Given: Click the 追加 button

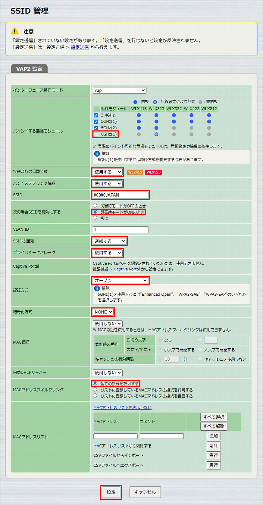Looking at the screenshot, I should tap(214, 436).
